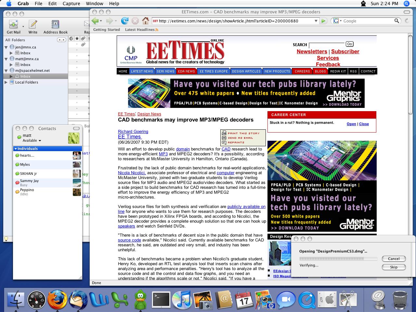The width and height of the screenshot is (416, 312).
Task: Click the Firefox Reload button
Action: (x=124, y=21)
